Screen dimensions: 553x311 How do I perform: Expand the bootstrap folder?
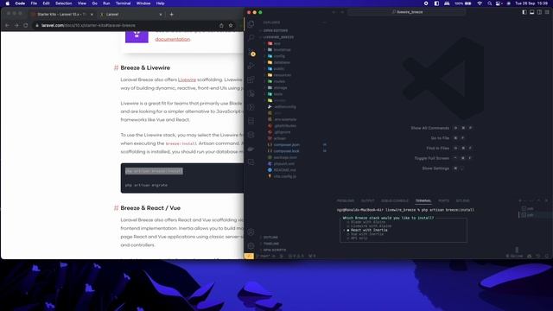coord(283,50)
